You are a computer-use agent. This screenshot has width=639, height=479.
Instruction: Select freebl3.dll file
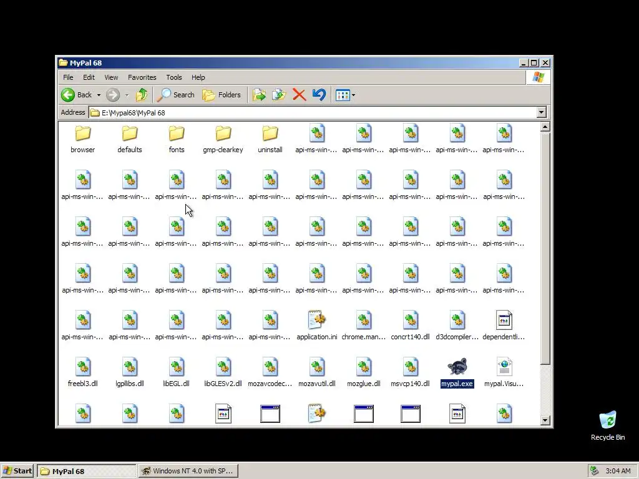pyautogui.click(x=83, y=373)
